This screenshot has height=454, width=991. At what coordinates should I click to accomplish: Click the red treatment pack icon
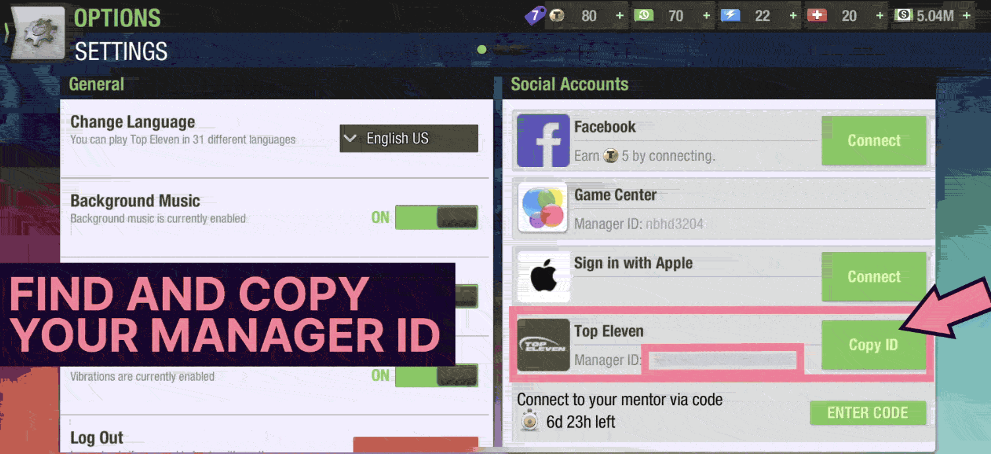click(x=817, y=15)
